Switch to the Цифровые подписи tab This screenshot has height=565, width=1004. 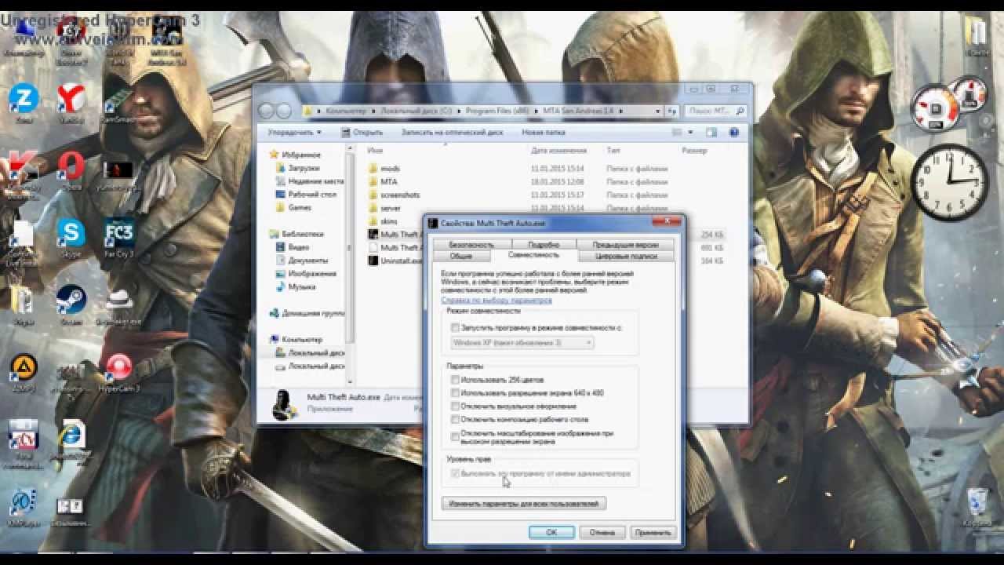625,256
